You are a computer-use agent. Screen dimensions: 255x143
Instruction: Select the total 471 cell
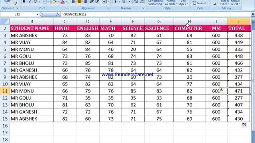pos(239,91)
